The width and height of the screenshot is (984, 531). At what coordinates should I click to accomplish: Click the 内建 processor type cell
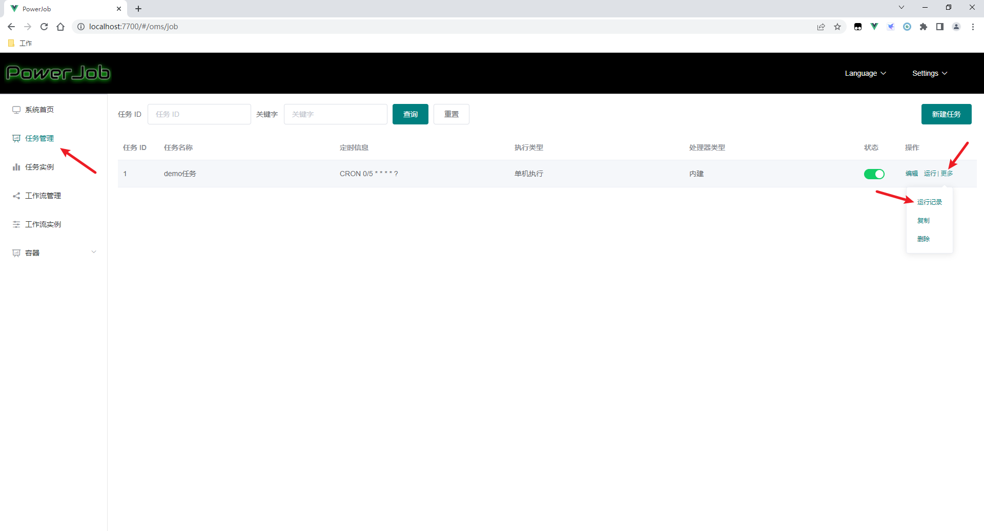pyautogui.click(x=696, y=174)
